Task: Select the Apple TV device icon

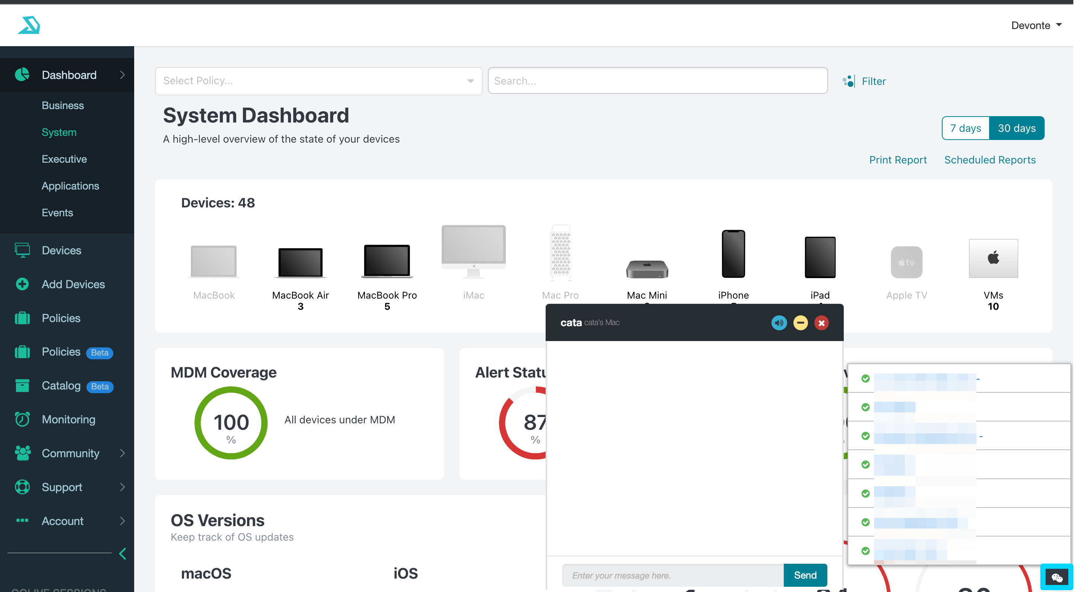Action: pos(906,262)
